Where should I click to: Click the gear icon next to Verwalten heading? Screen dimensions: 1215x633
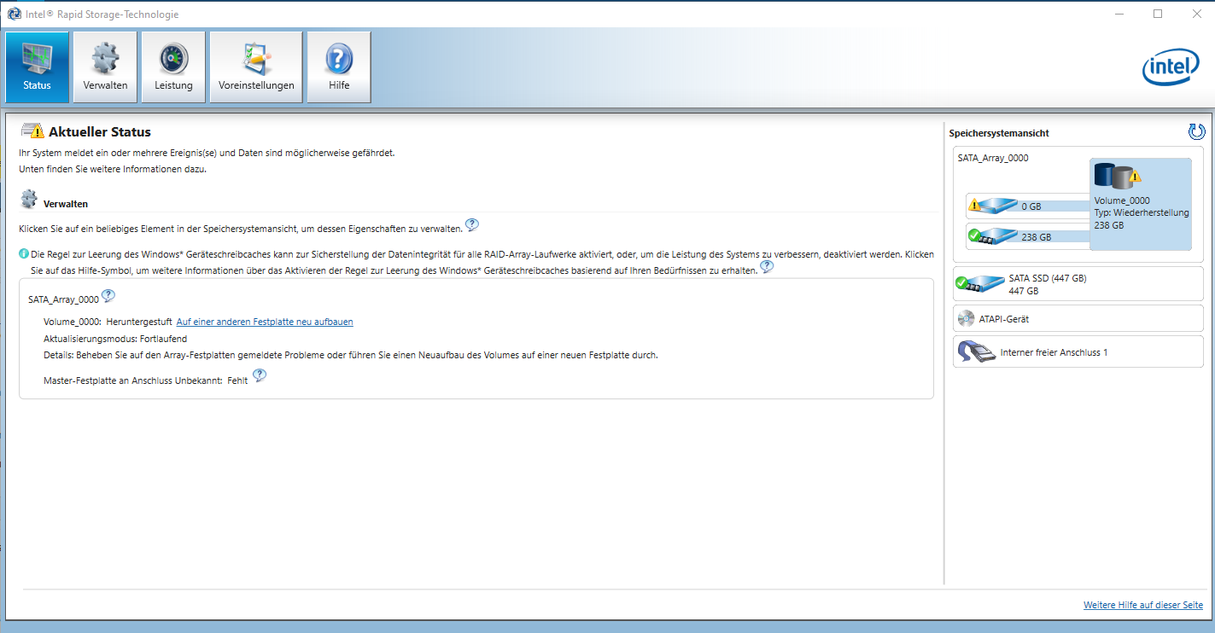tap(29, 200)
